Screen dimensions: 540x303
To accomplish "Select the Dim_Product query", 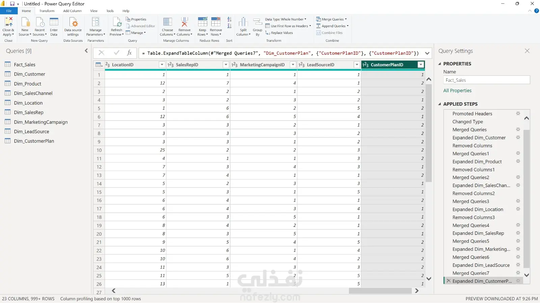I will (x=28, y=84).
